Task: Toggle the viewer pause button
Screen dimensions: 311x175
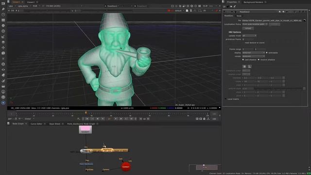Action: [x=200, y=6]
